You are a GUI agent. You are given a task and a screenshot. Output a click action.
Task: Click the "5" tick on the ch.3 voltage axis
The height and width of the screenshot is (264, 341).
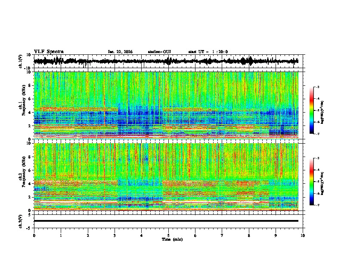pos(30,215)
